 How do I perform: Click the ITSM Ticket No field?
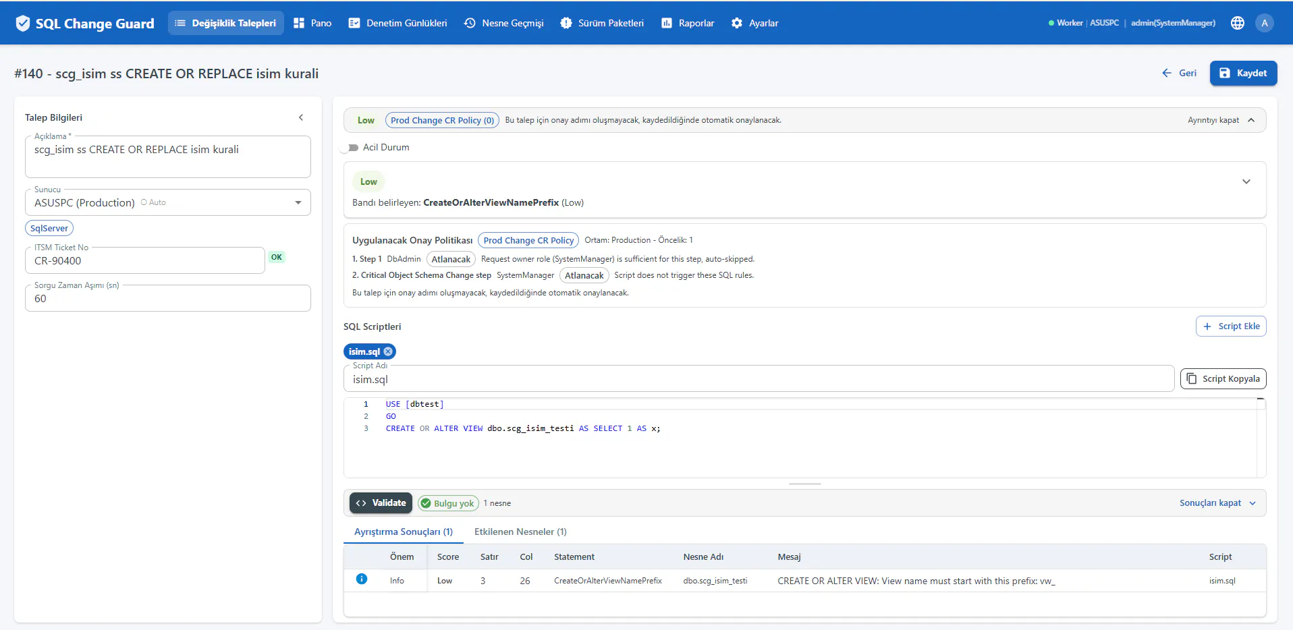pos(145,260)
